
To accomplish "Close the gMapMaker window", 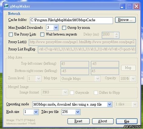I will click(x=136, y=6).
